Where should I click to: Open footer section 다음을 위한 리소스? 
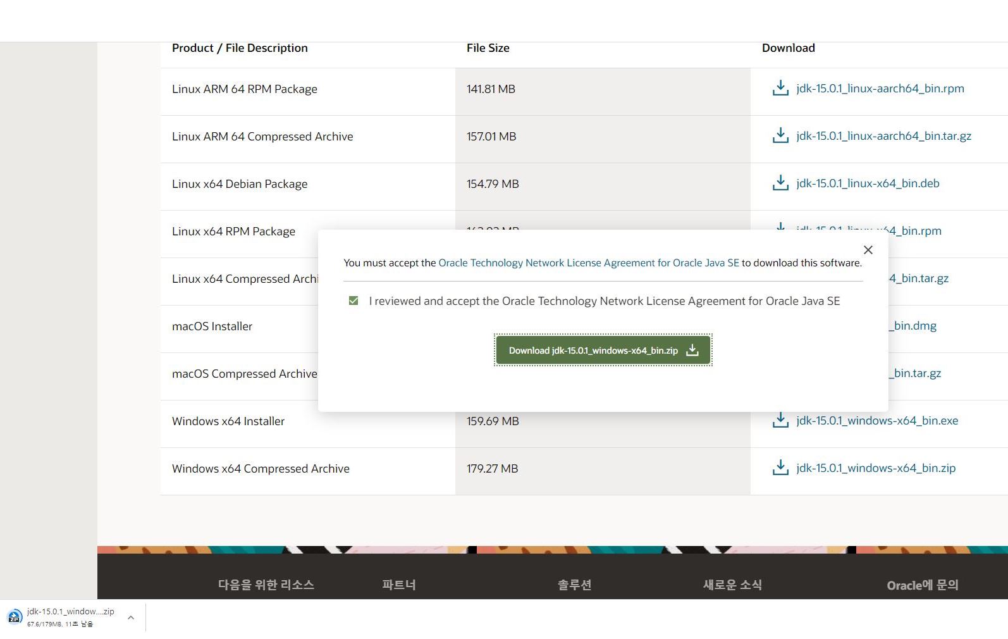pyautogui.click(x=266, y=585)
